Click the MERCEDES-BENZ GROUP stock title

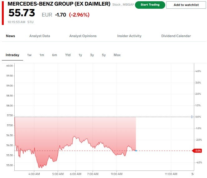[x=59, y=4]
